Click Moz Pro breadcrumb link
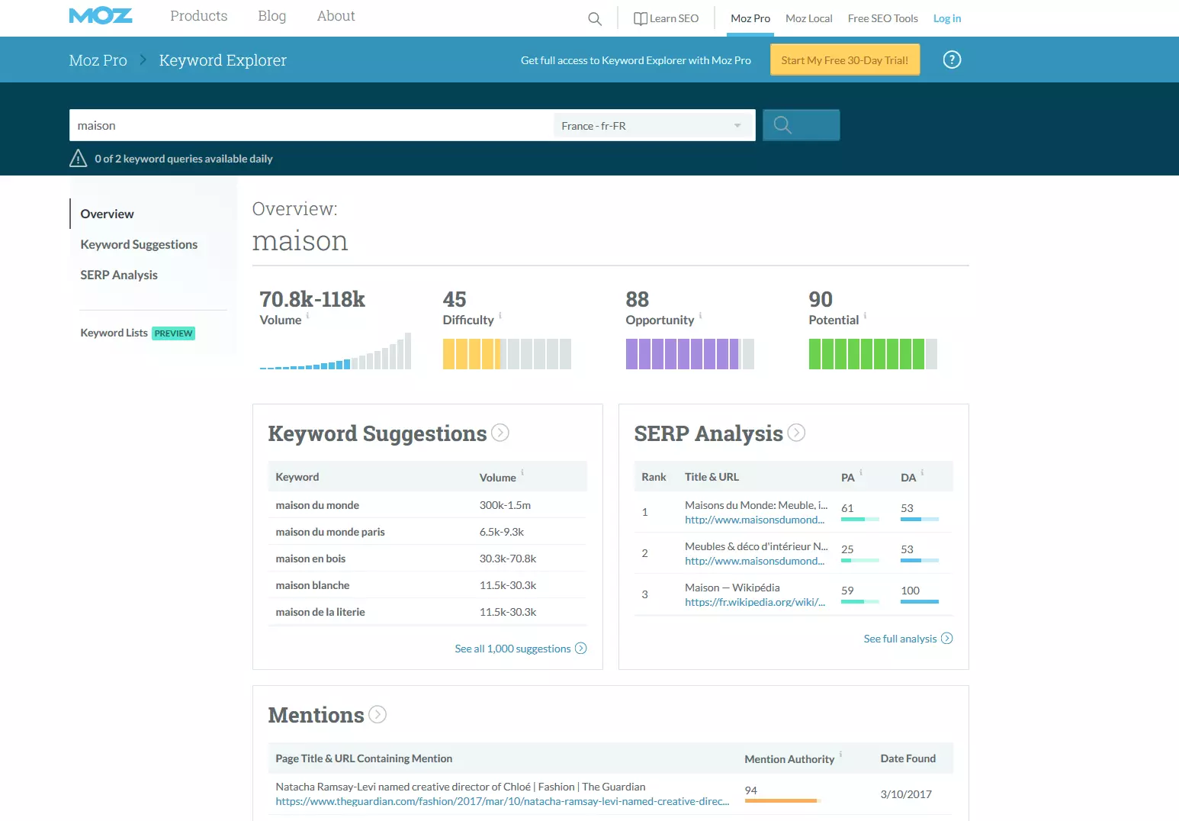Screen dimensions: 1179x821 click(x=98, y=60)
